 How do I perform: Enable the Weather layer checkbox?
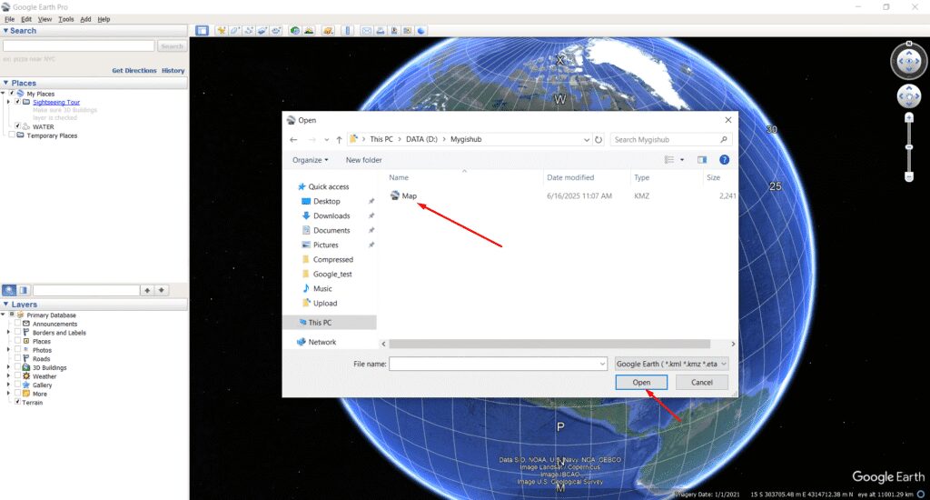[18, 375]
